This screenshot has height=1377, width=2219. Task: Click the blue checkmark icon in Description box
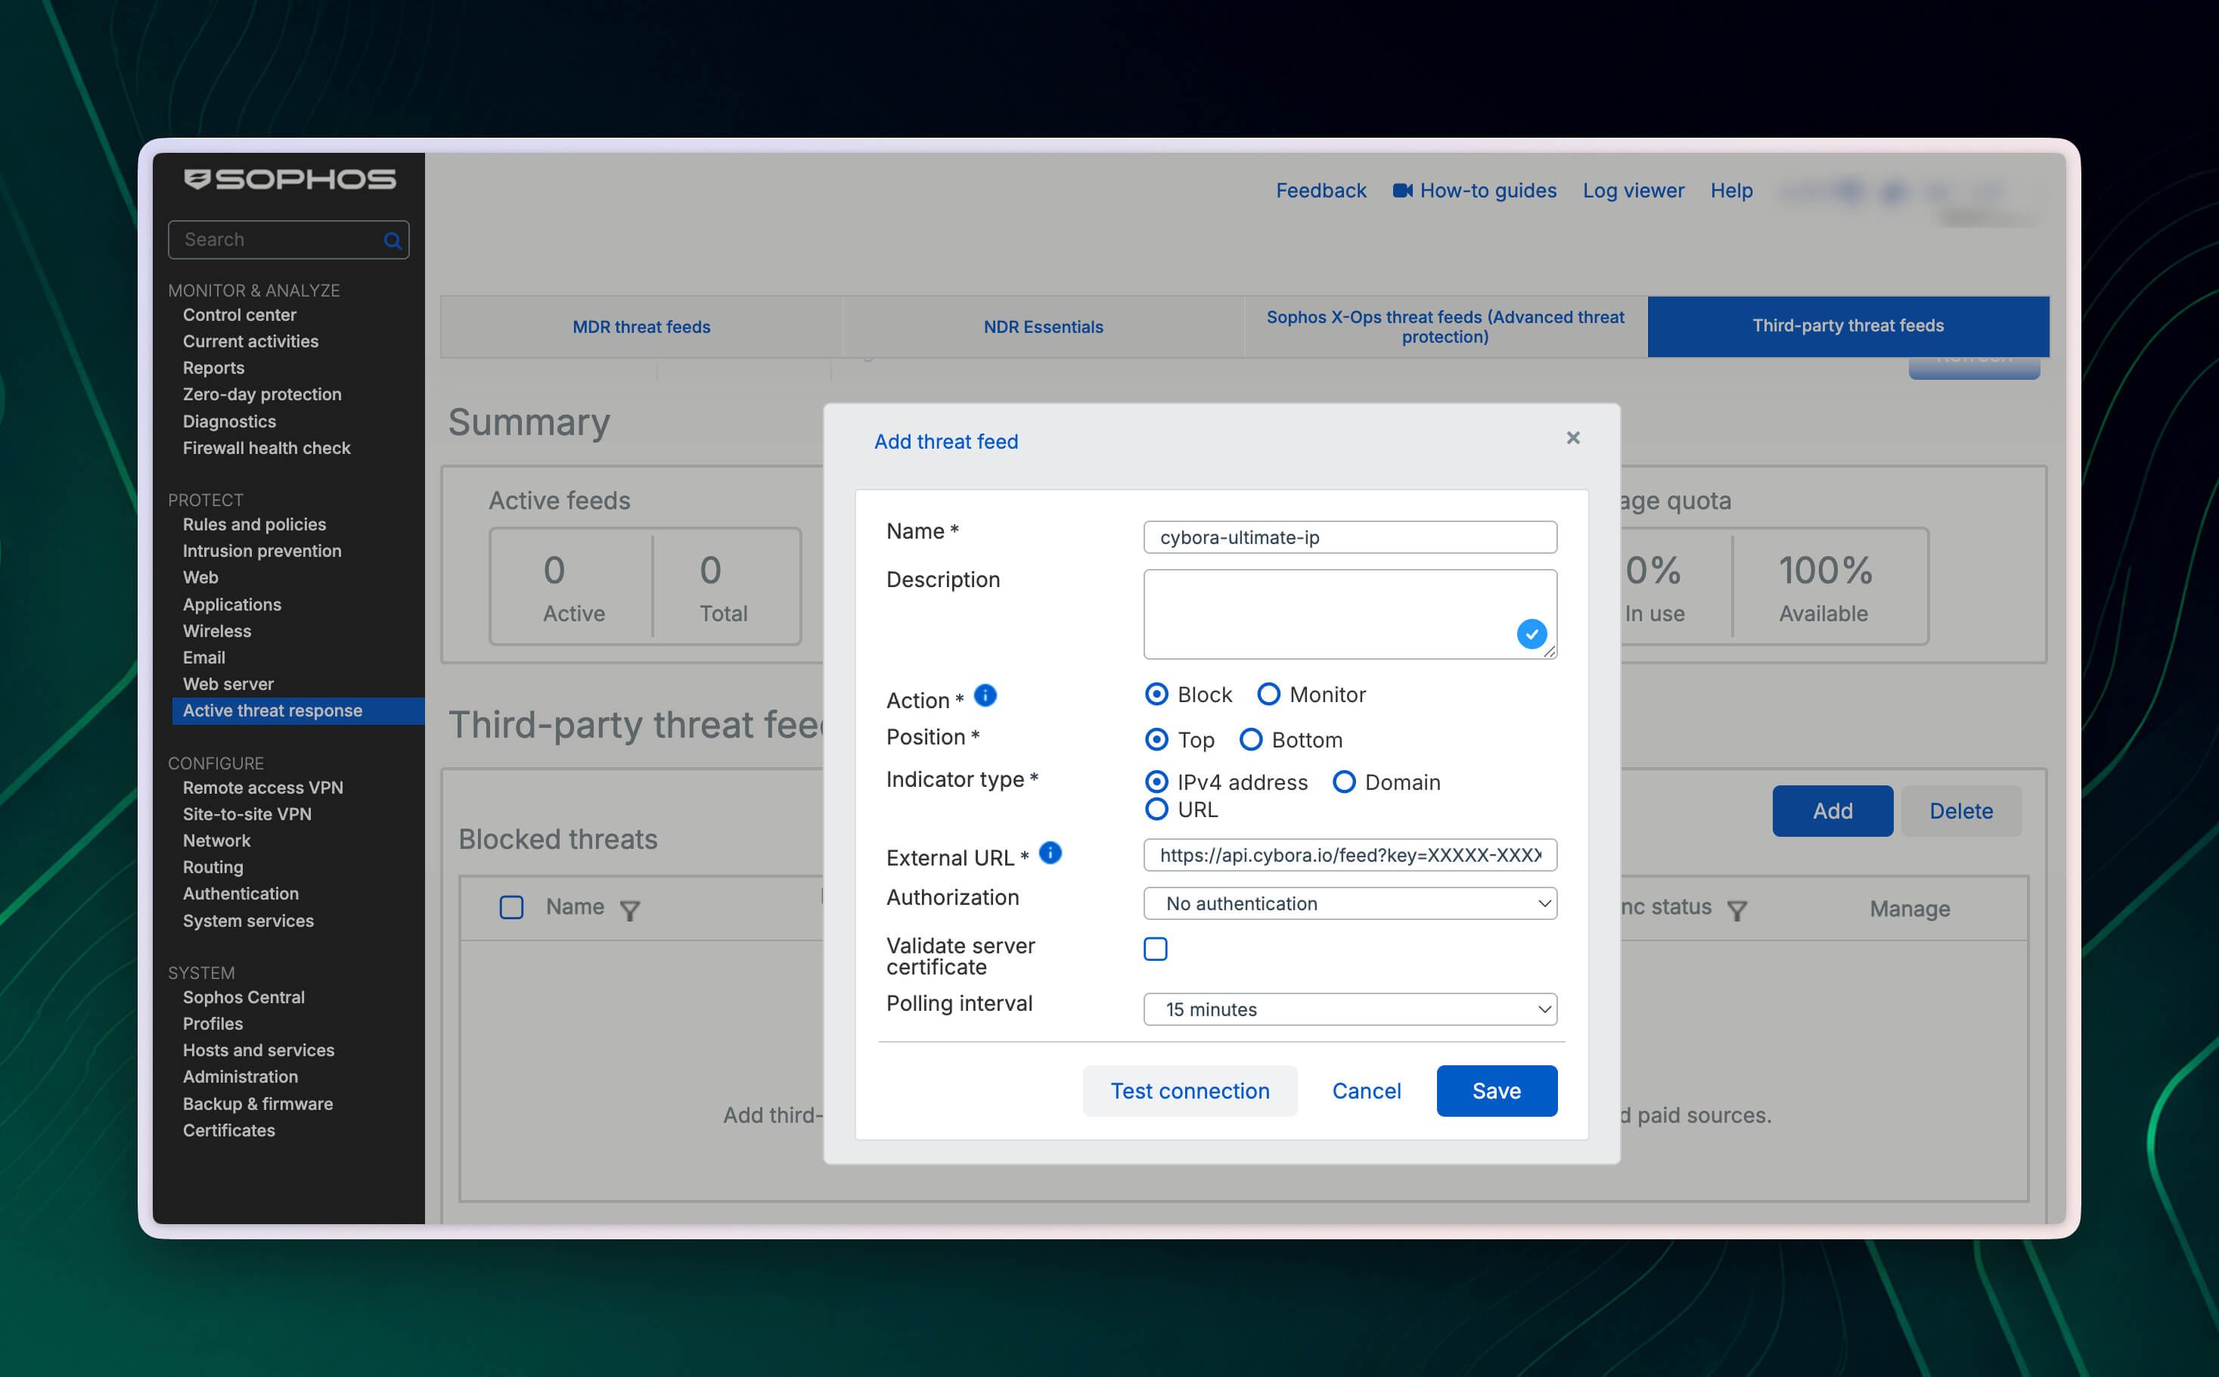pos(1531,634)
